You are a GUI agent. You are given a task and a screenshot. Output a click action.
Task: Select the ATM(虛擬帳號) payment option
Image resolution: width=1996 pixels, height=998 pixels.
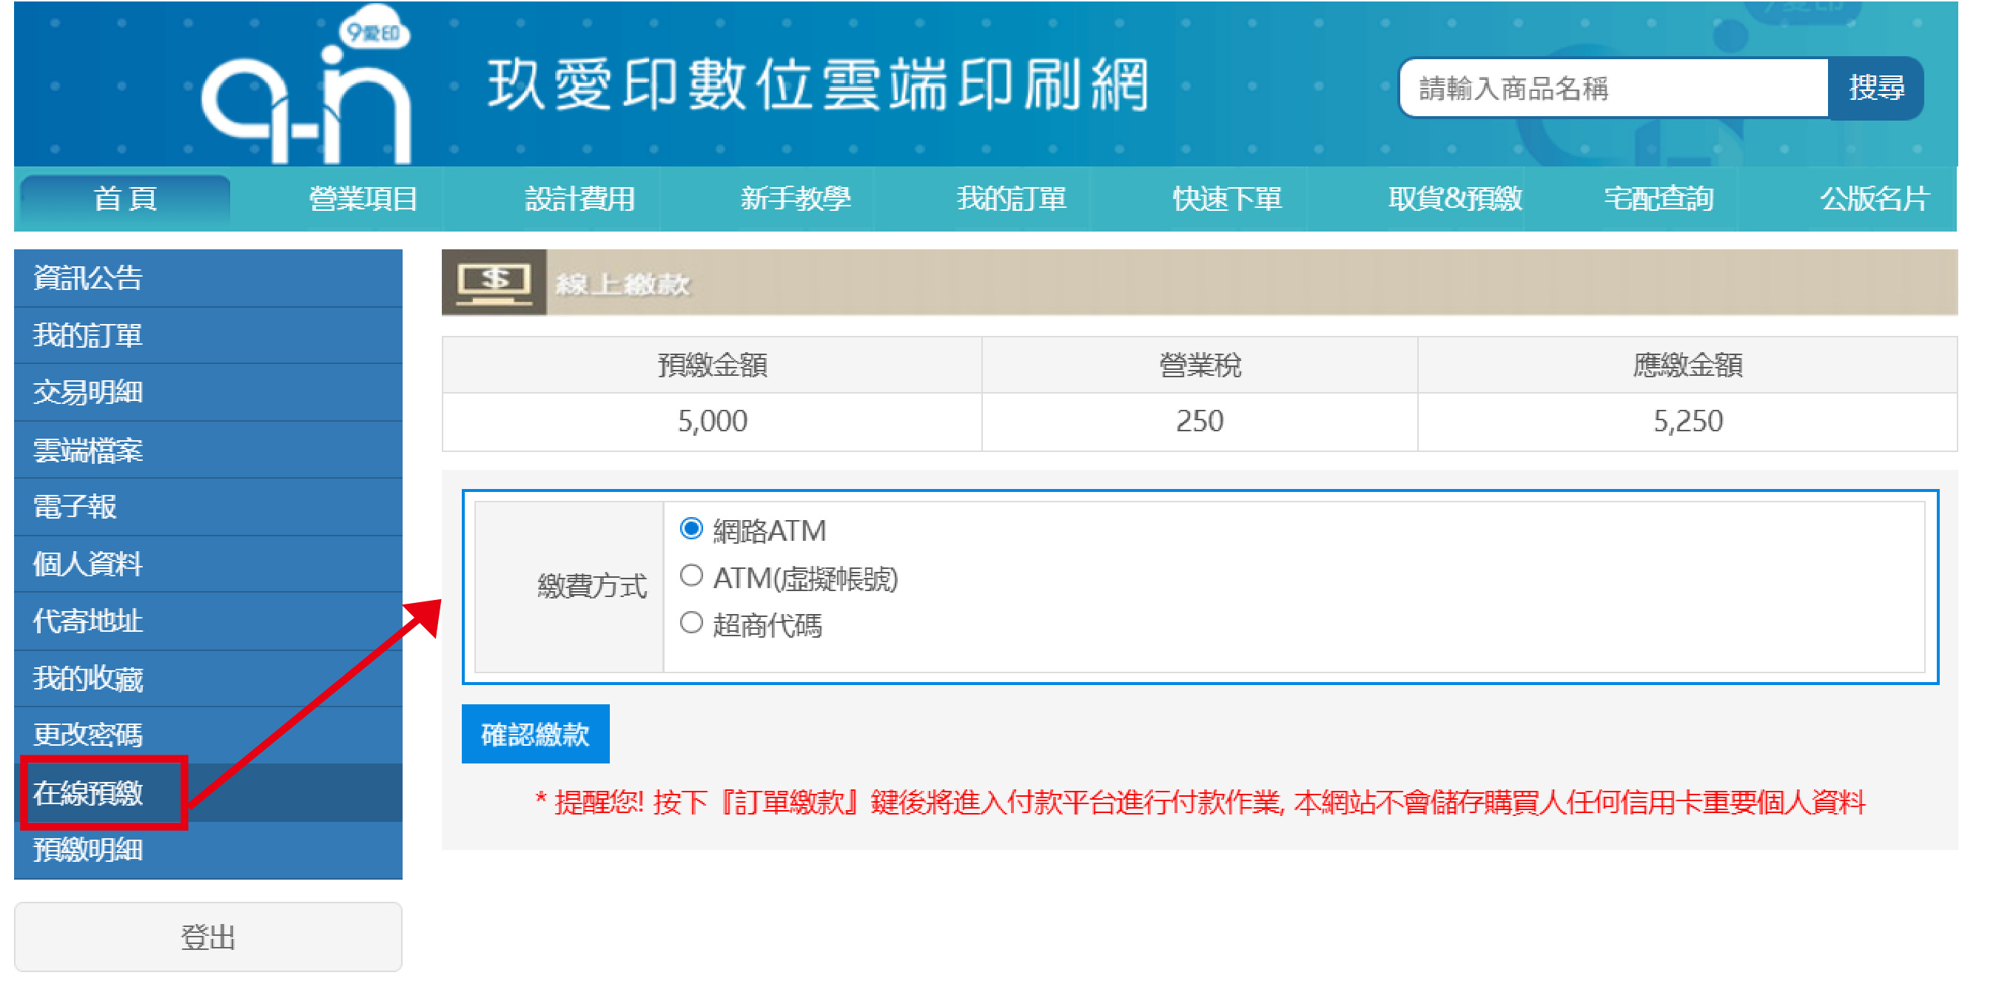pyautogui.click(x=691, y=576)
